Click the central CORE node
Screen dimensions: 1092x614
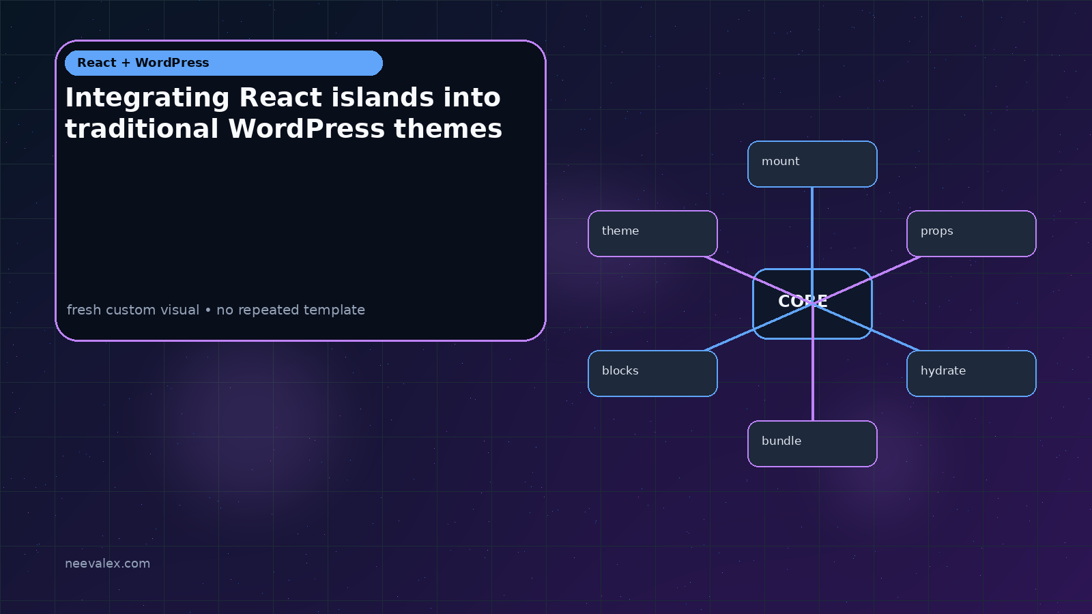tap(812, 304)
